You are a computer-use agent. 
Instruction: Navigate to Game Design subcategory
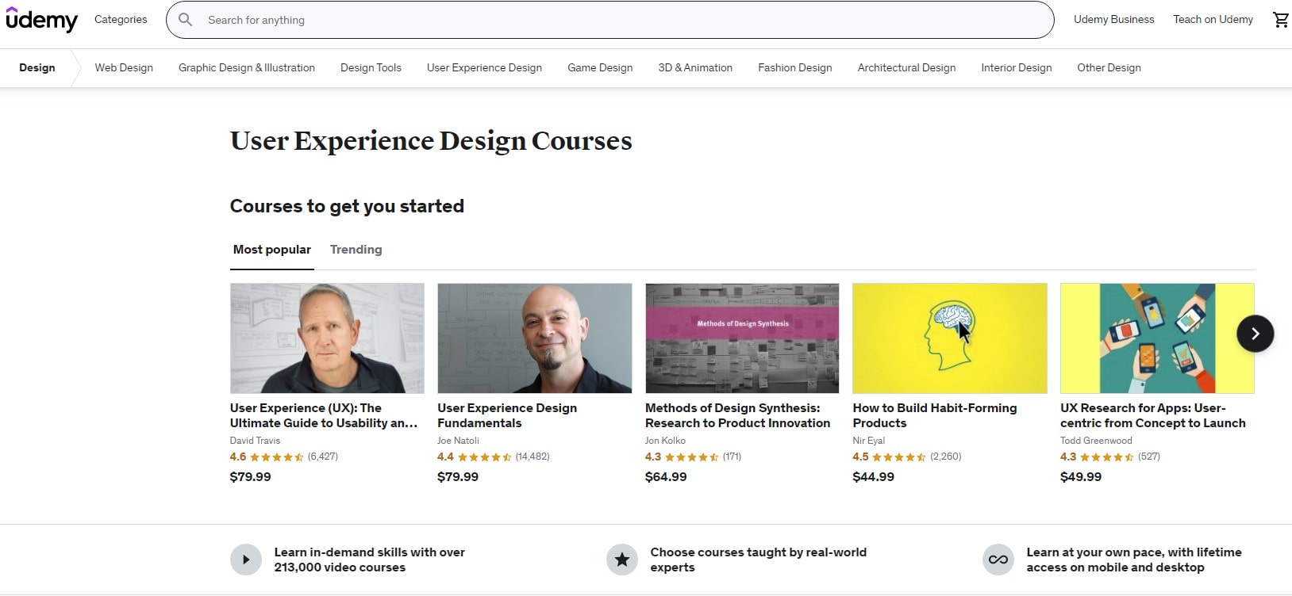click(x=600, y=68)
